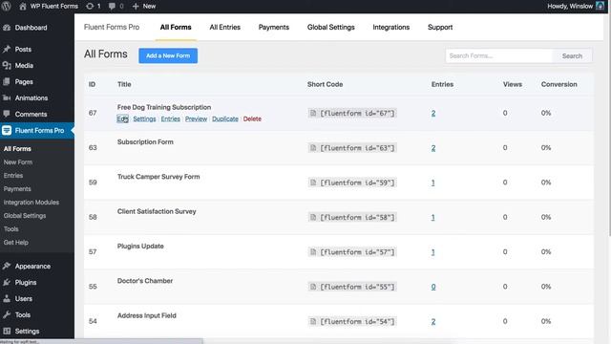Select New Form in sidebar submenu
The width and height of the screenshot is (611, 344).
click(x=18, y=162)
